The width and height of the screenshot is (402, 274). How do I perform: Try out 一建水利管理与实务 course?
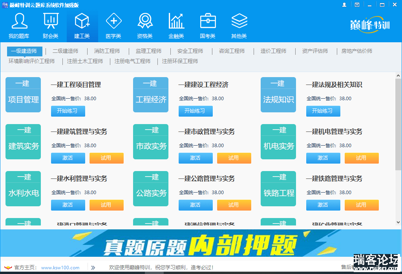pyautogui.click(x=106, y=205)
